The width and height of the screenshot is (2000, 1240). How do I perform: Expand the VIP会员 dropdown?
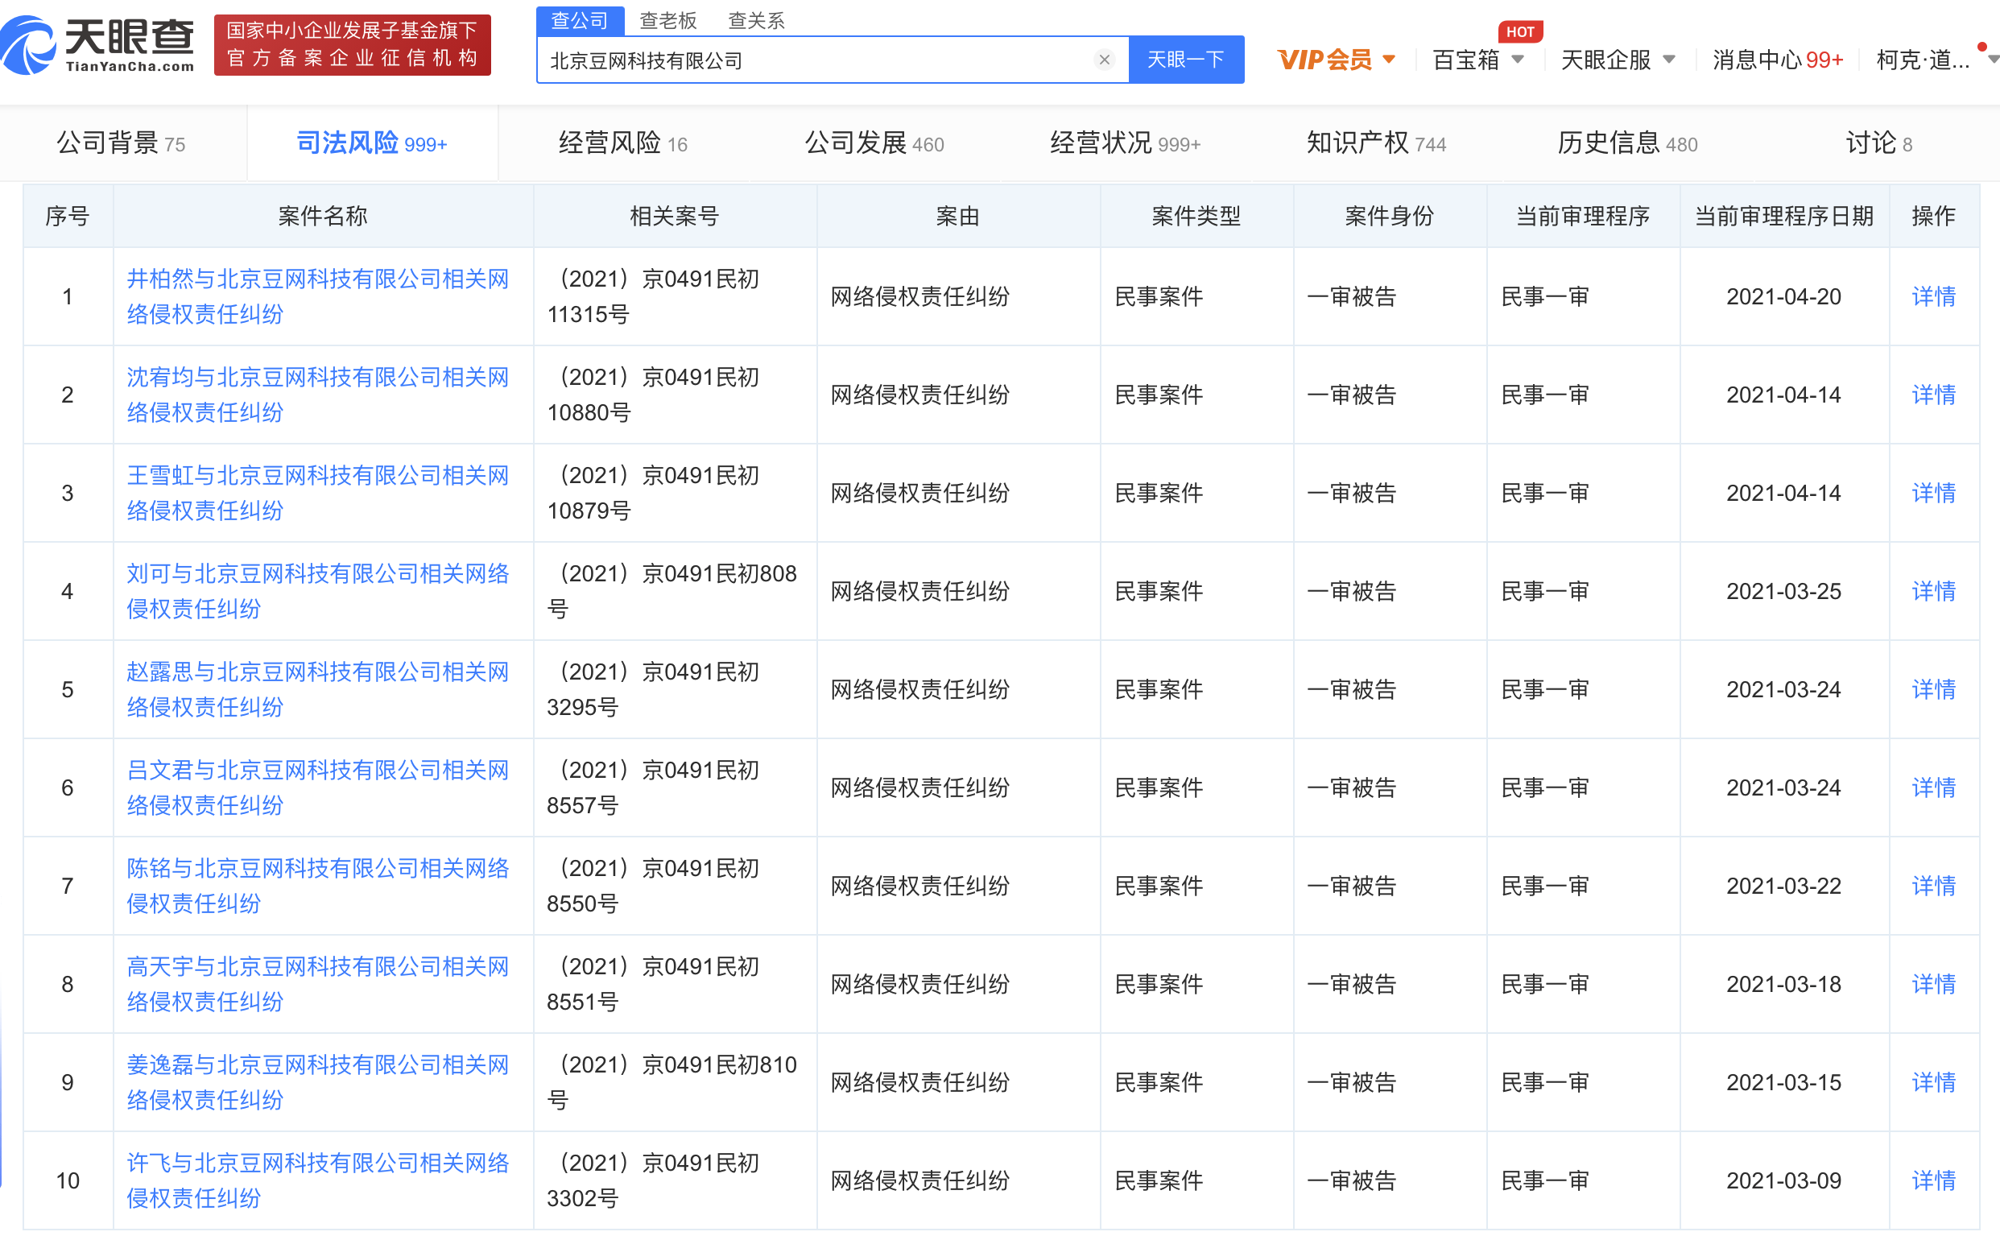click(1389, 60)
